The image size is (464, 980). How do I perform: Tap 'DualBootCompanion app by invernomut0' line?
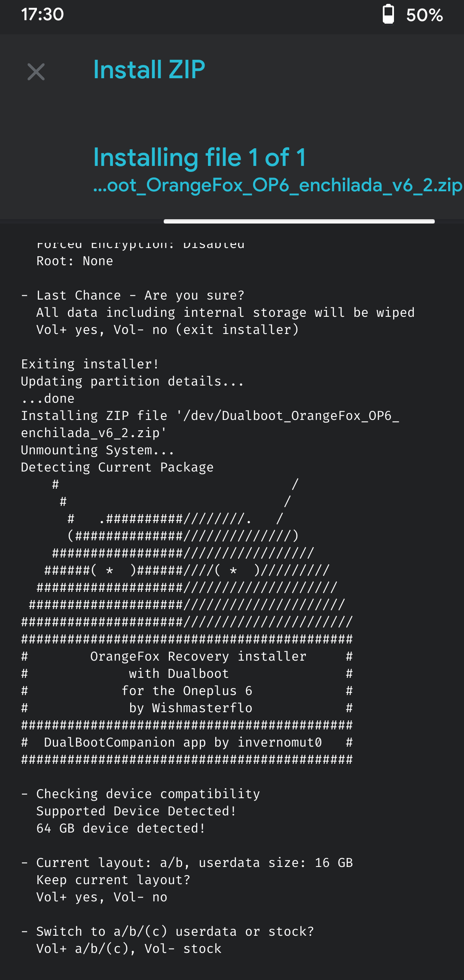[x=183, y=743]
